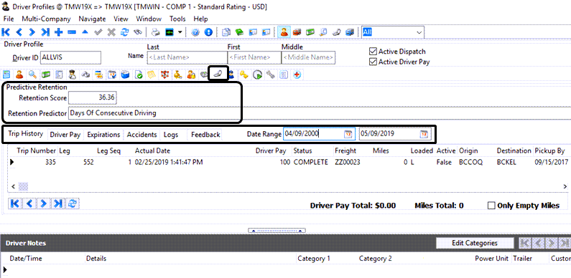Open the calendar picker for the start date
This screenshot has height=278, width=571.
click(348, 134)
